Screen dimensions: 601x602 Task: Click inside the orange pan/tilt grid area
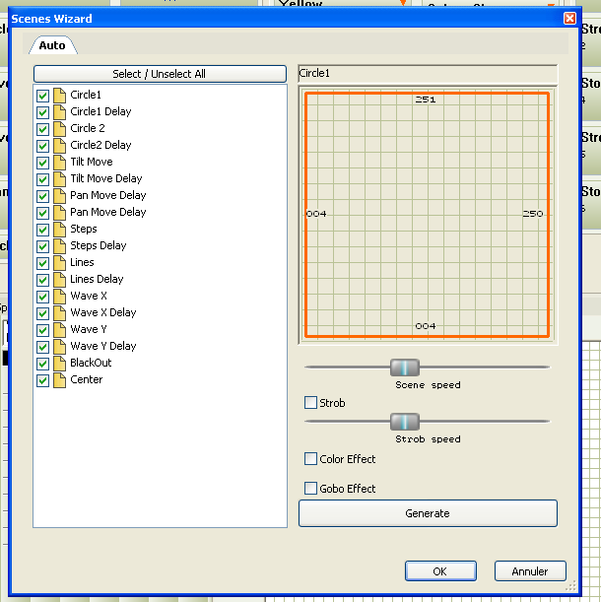427,215
